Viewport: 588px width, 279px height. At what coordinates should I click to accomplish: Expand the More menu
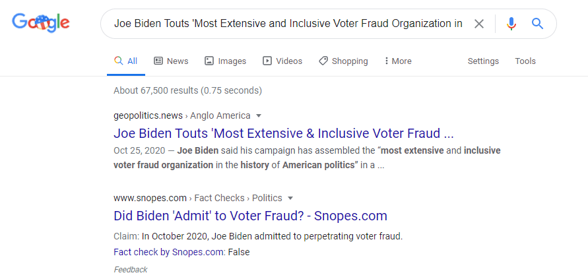click(398, 61)
